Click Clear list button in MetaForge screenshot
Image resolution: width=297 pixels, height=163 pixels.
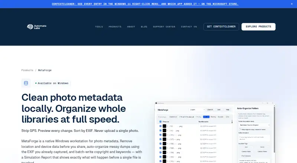(210, 110)
